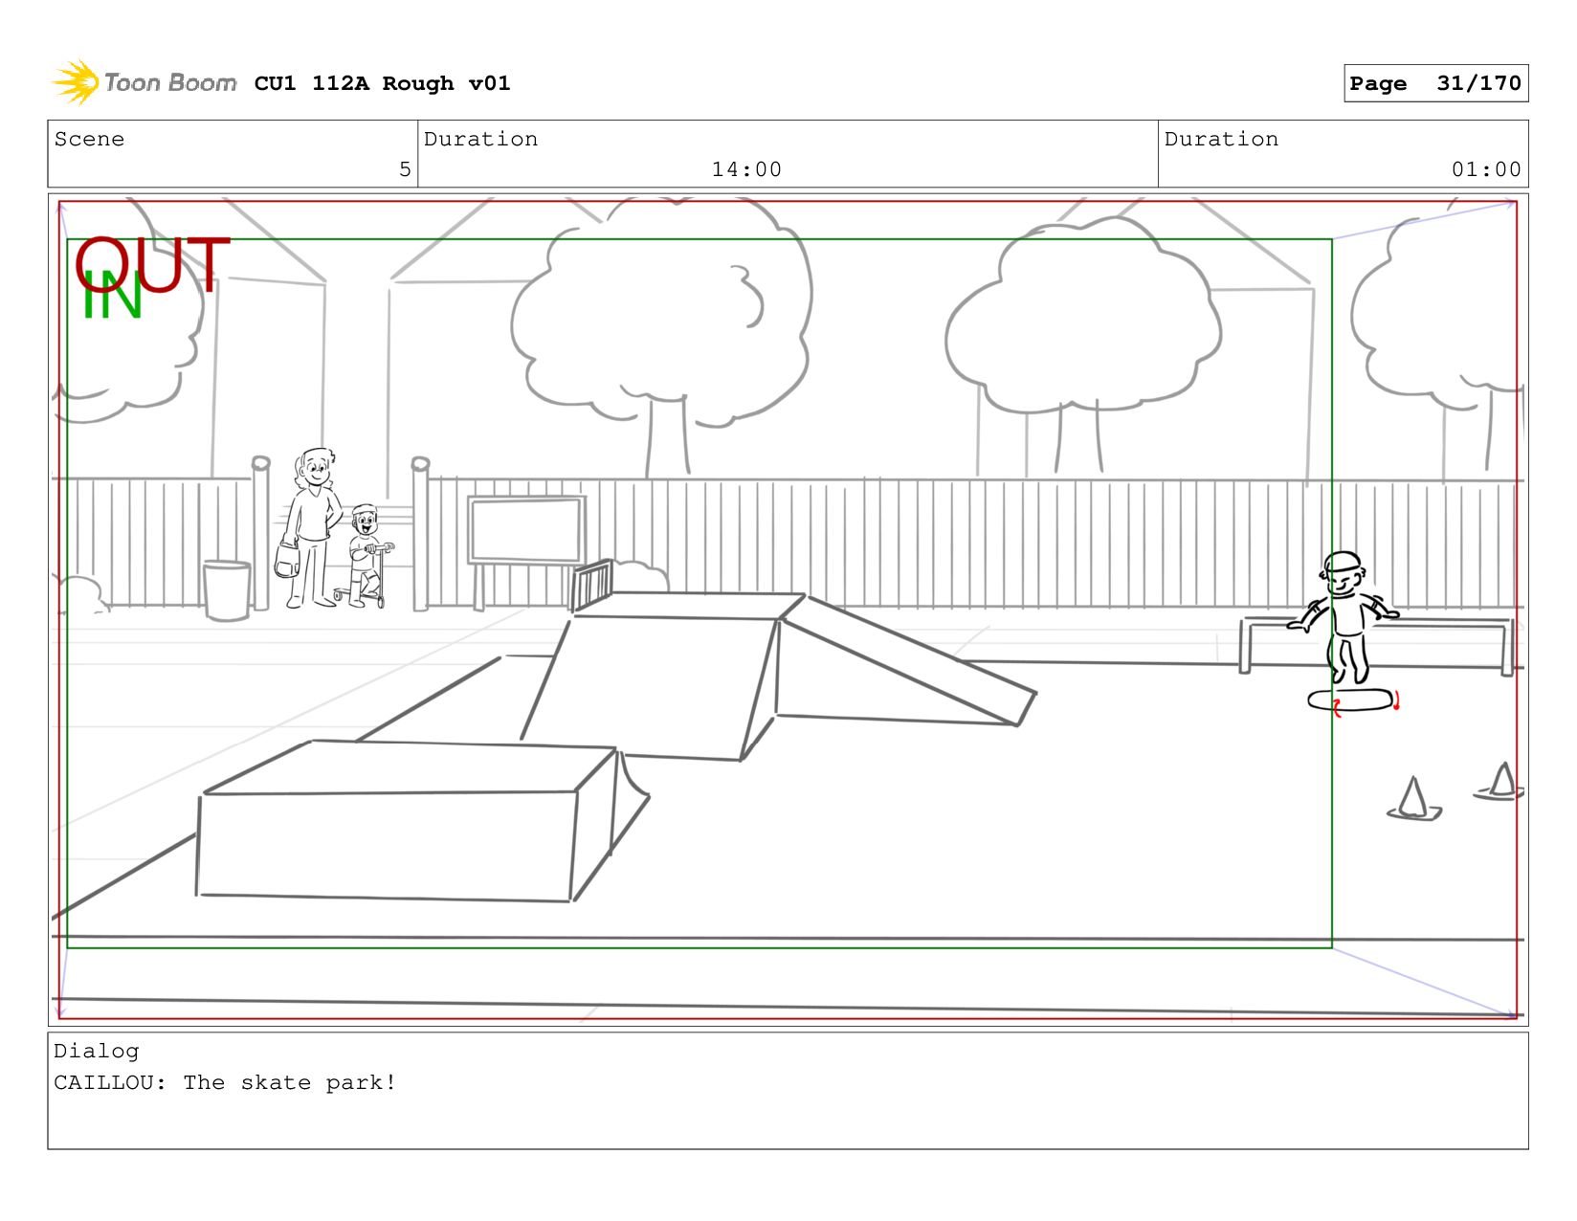The width and height of the screenshot is (1577, 1221).
Task: Select the panel duration value "01:00"
Action: 1486,169
